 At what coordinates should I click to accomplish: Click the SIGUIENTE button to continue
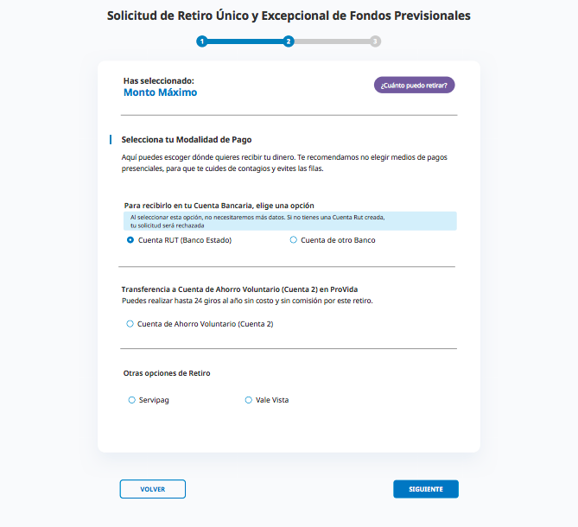(x=425, y=489)
